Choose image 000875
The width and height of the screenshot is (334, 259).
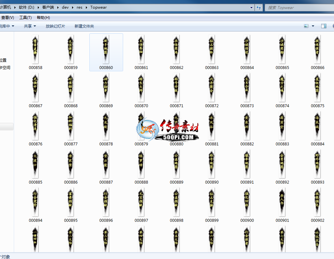tap(317, 88)
